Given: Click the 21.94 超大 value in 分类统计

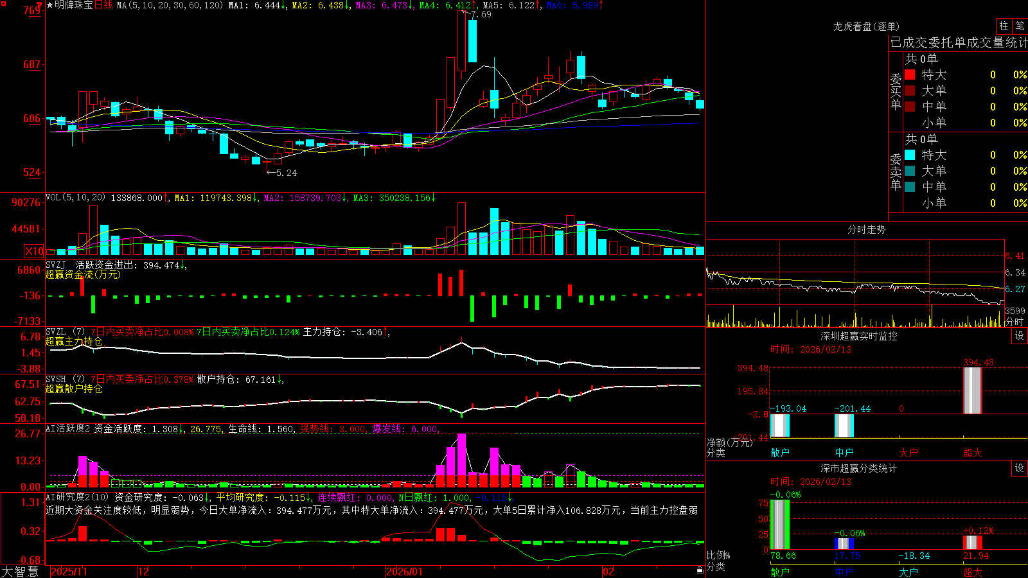Looking at the screenshot, I should click(976, 556).
